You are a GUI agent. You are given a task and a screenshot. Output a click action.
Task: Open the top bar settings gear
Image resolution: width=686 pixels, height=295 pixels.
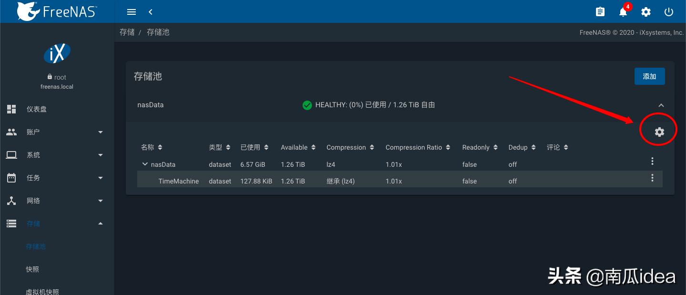tap(646, 11)
